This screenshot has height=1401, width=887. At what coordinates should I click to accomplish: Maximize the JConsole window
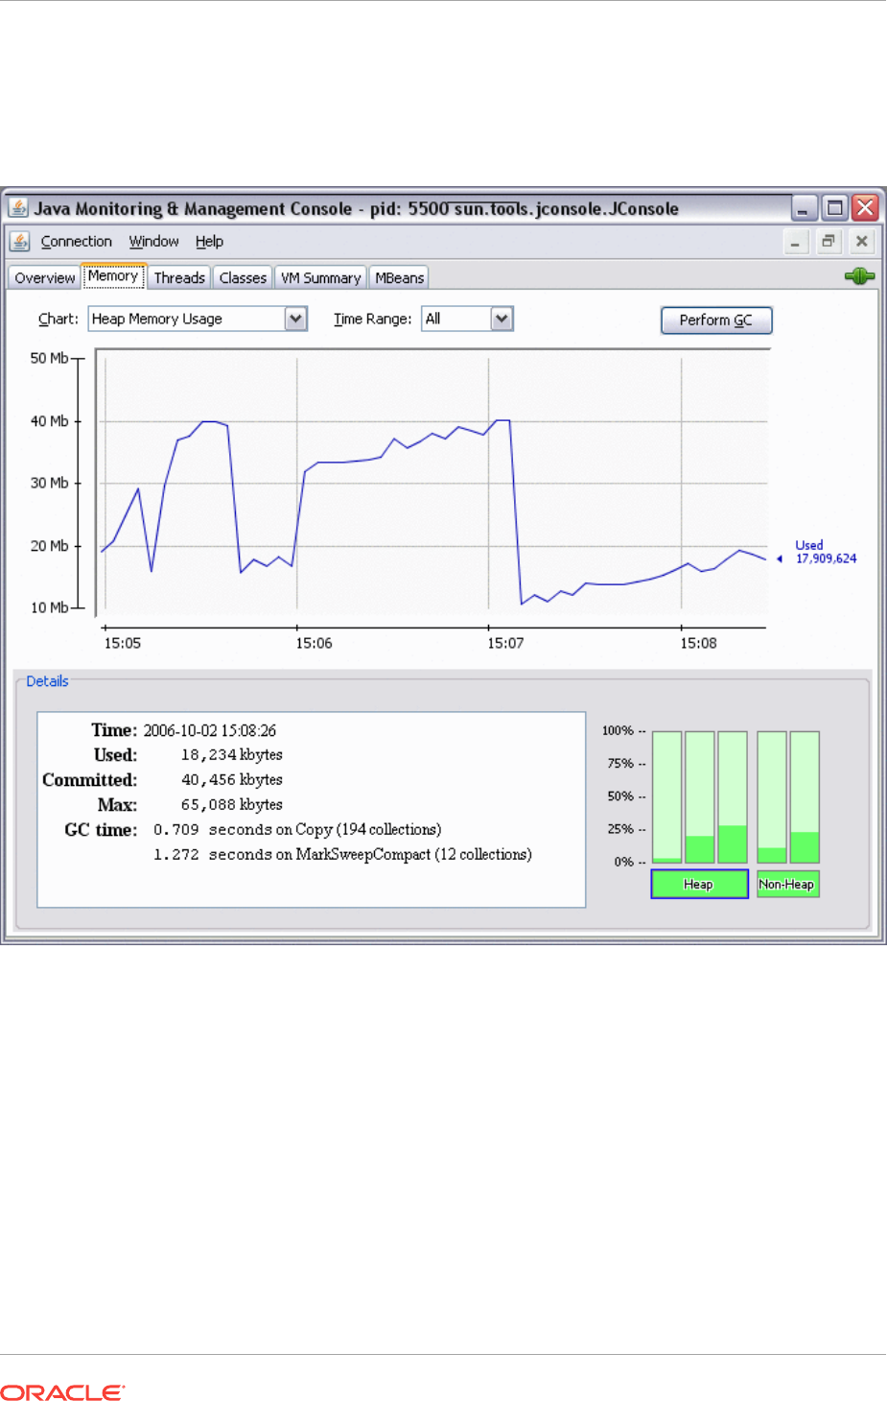pos(835,208)
